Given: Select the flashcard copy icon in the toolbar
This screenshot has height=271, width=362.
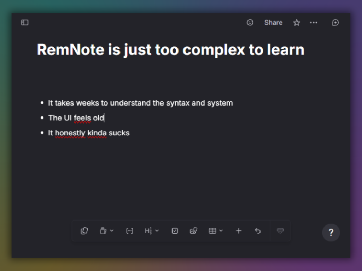Looking at the screenshot, I should coord(84,231).
